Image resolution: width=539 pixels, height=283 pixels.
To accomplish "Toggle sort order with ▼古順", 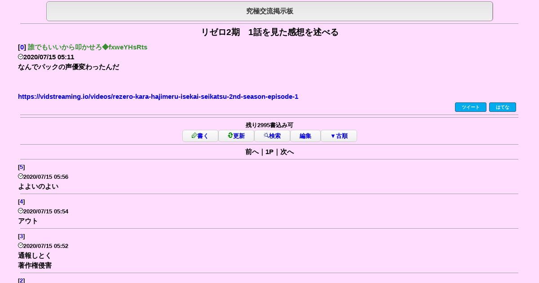I will (339, 136).
